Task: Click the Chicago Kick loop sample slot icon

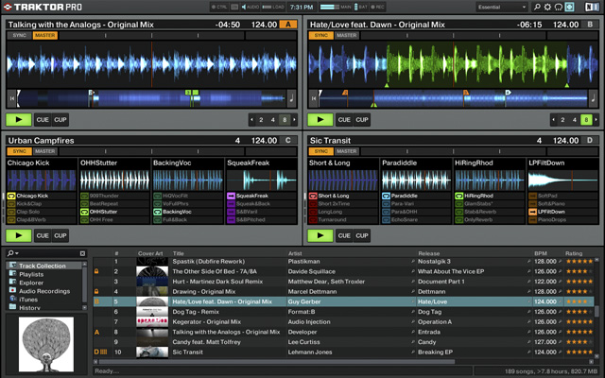Action: click(x=11, y=196)
